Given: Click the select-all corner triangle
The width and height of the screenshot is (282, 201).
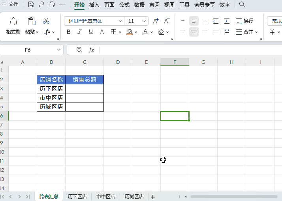Looking at the screenshot, I should (2, 62).
